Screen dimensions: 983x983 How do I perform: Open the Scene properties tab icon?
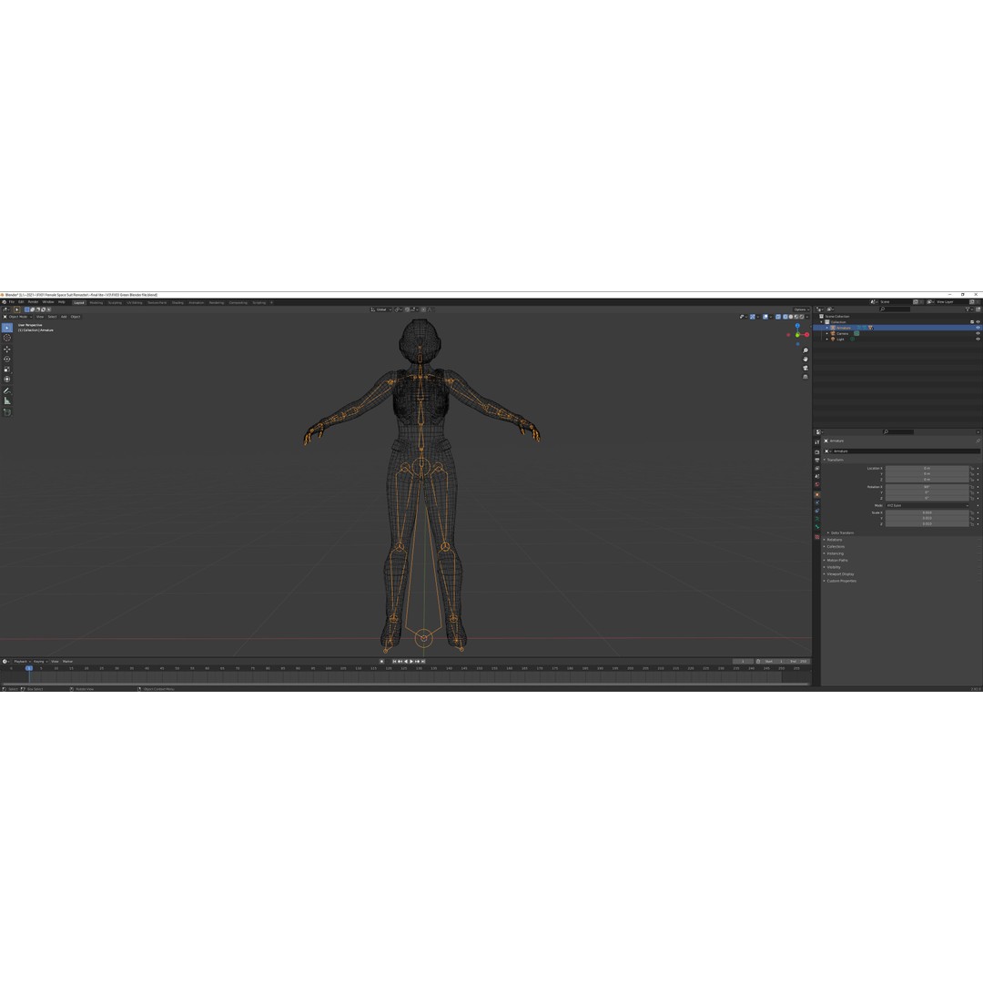816,476
